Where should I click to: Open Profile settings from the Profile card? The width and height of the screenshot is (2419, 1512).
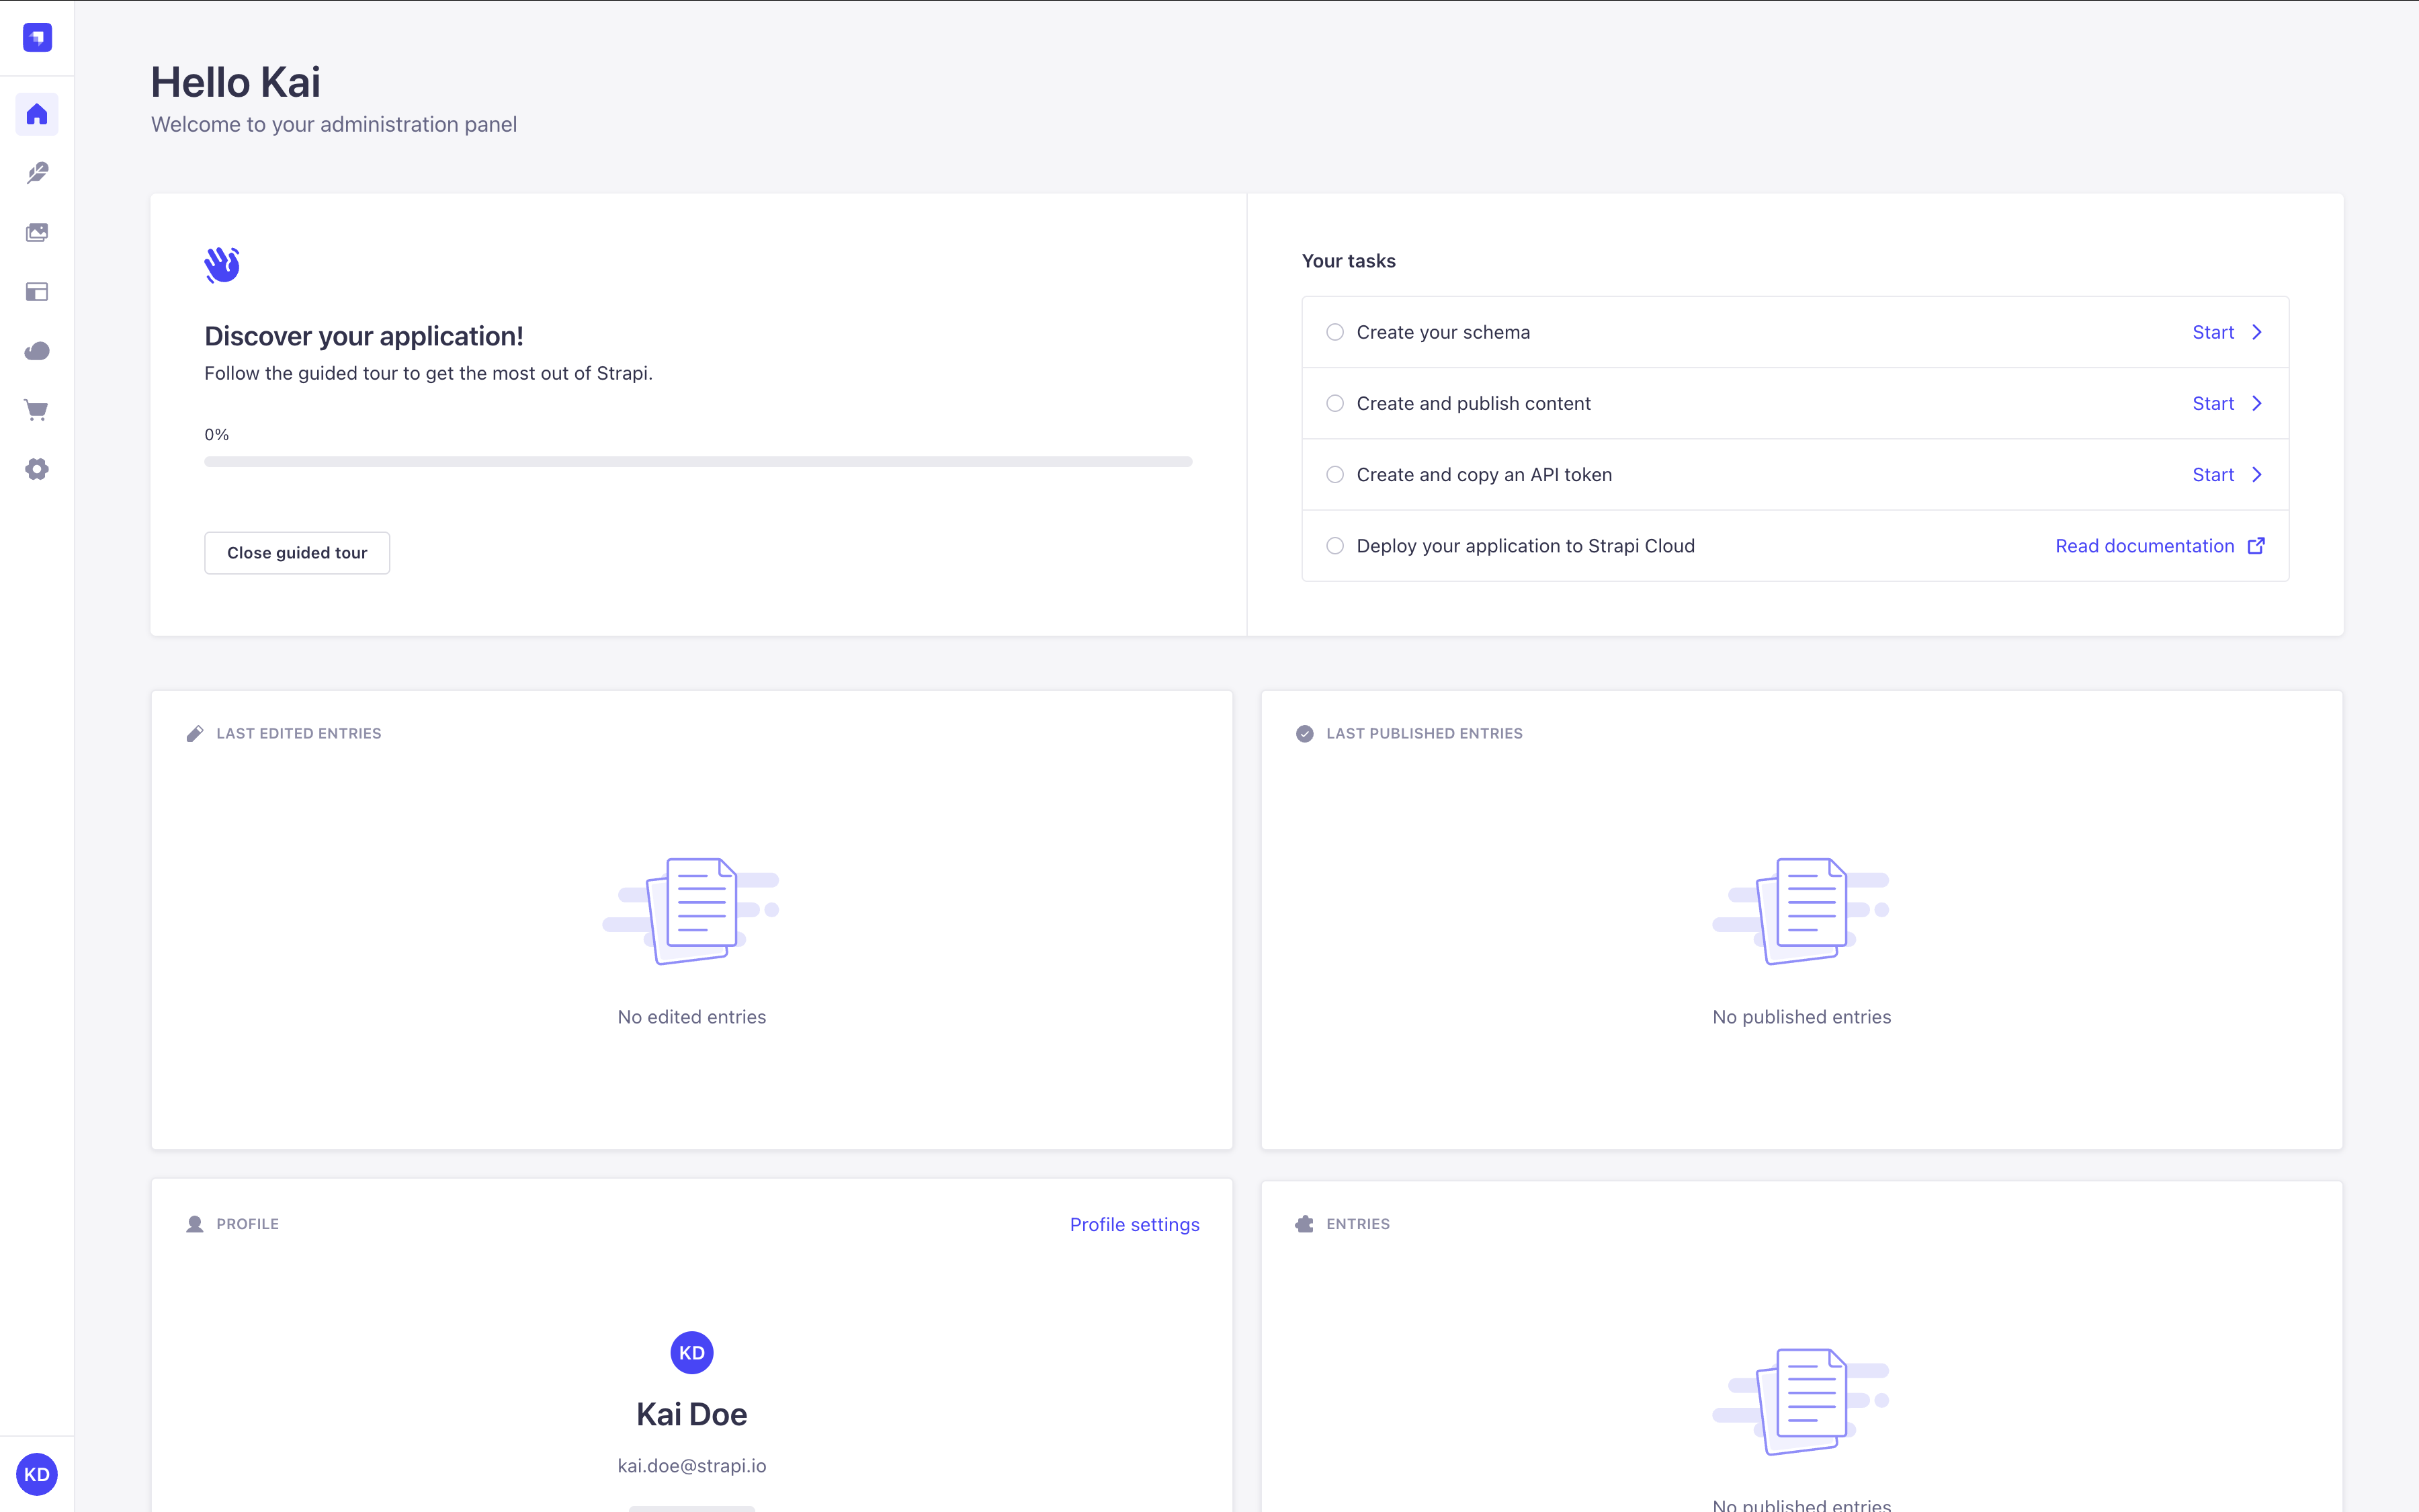click(x=1134, y=1224)
